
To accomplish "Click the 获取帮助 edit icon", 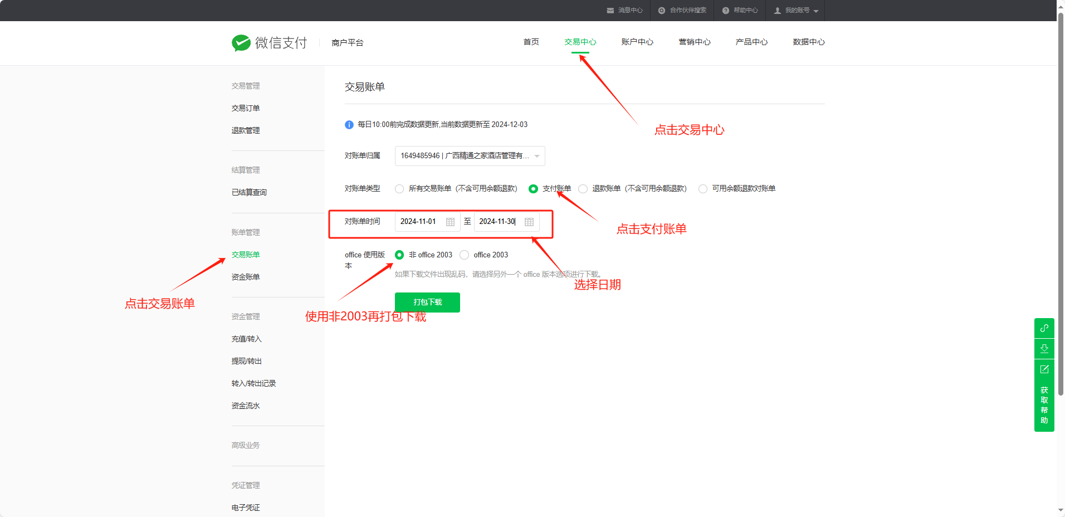I will coord(1044,369).
